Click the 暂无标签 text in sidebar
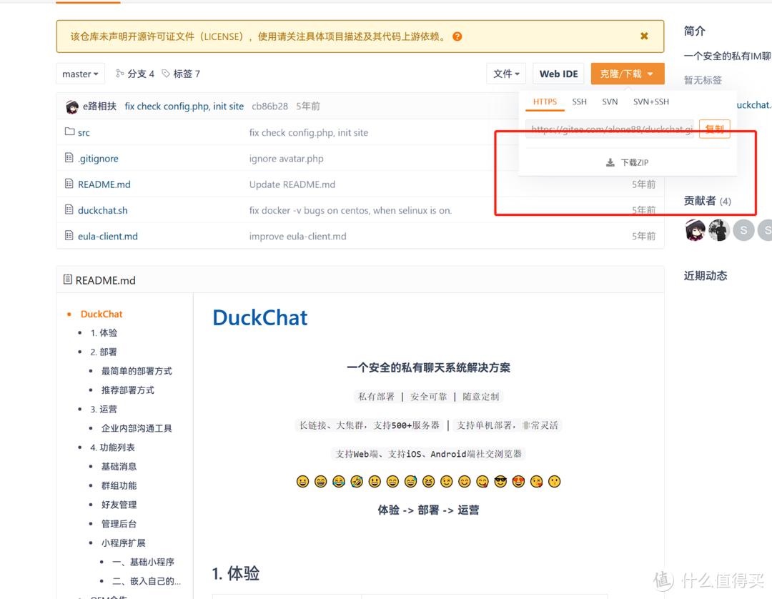The image size is (772, 599). click(703, 80)
